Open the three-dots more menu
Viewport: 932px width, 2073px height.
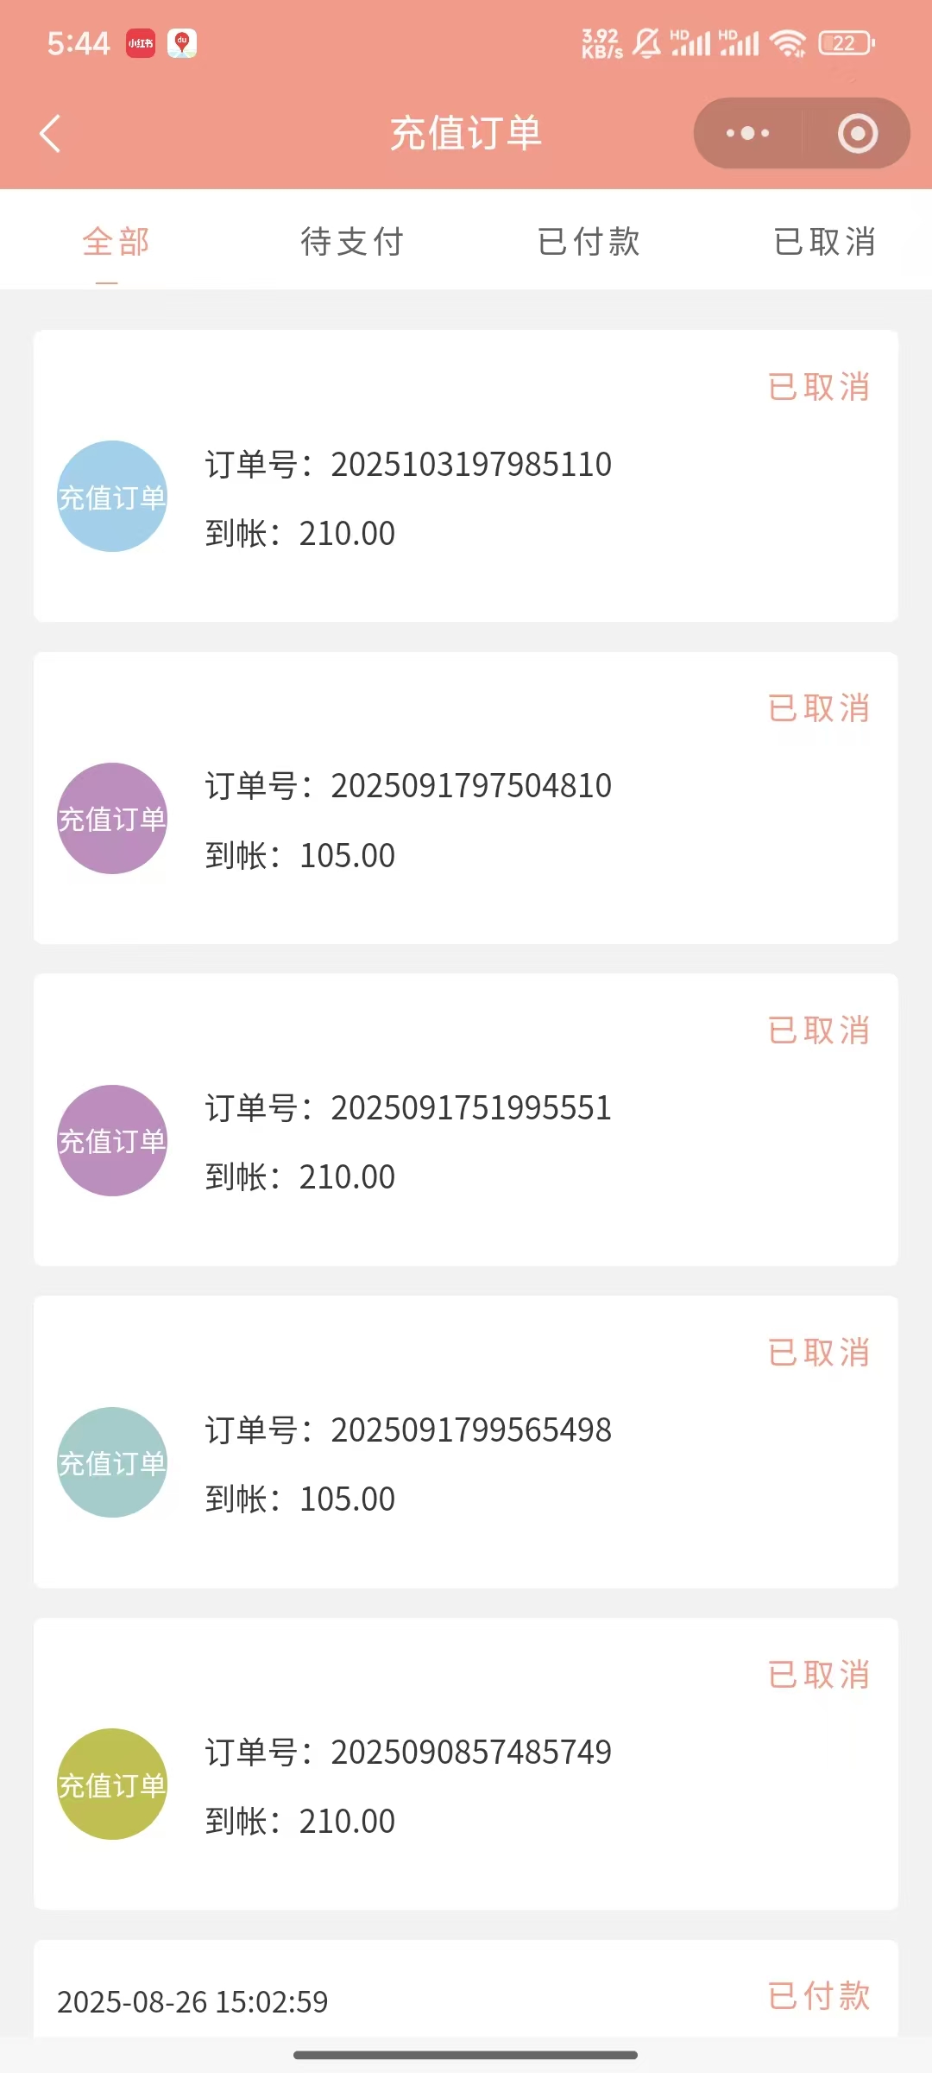(x=747, y=134)
